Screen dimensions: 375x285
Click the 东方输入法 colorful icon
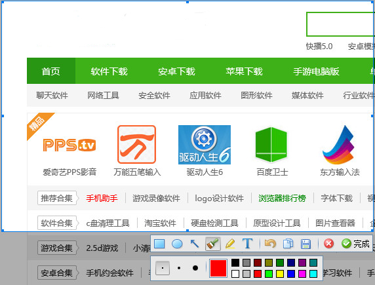338,145
